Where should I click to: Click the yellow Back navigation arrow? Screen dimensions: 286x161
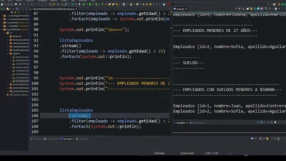coord(150,4)
